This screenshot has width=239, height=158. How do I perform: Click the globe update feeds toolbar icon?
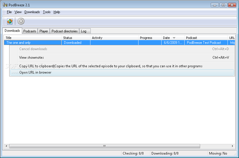coord(10,21)
